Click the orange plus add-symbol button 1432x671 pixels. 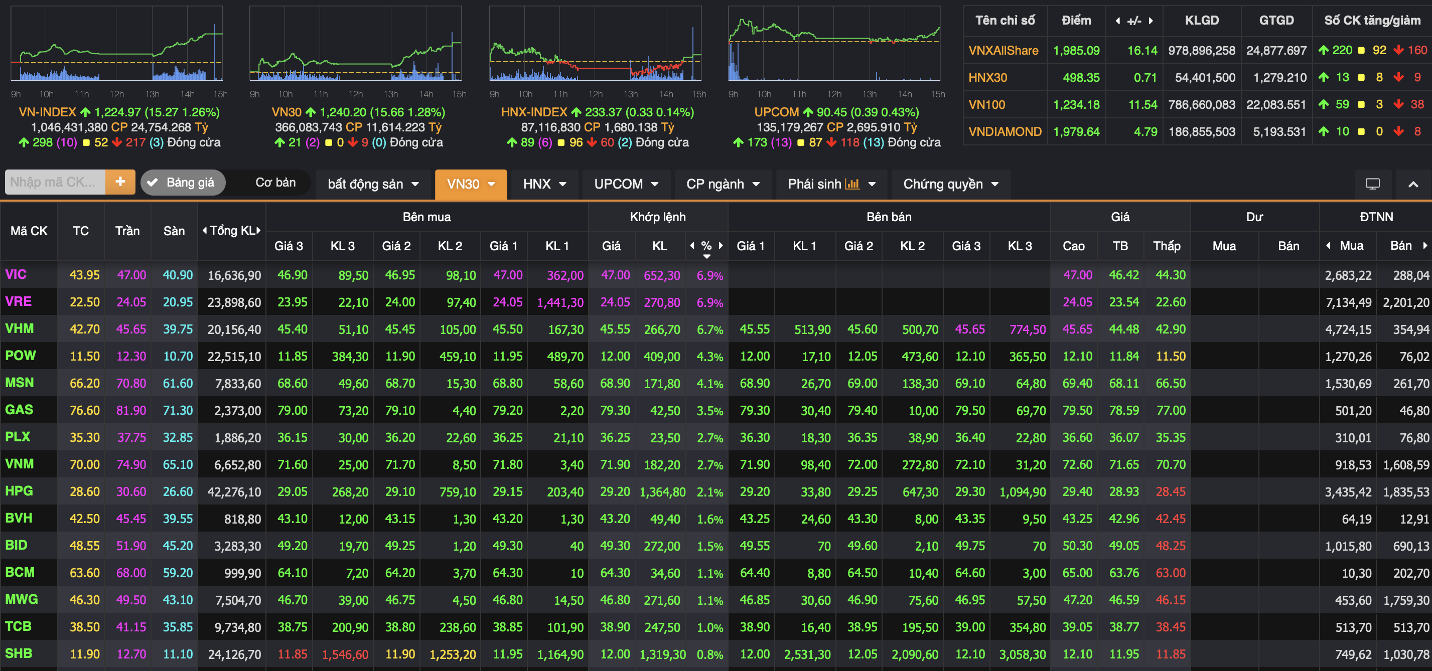[120, 182]
